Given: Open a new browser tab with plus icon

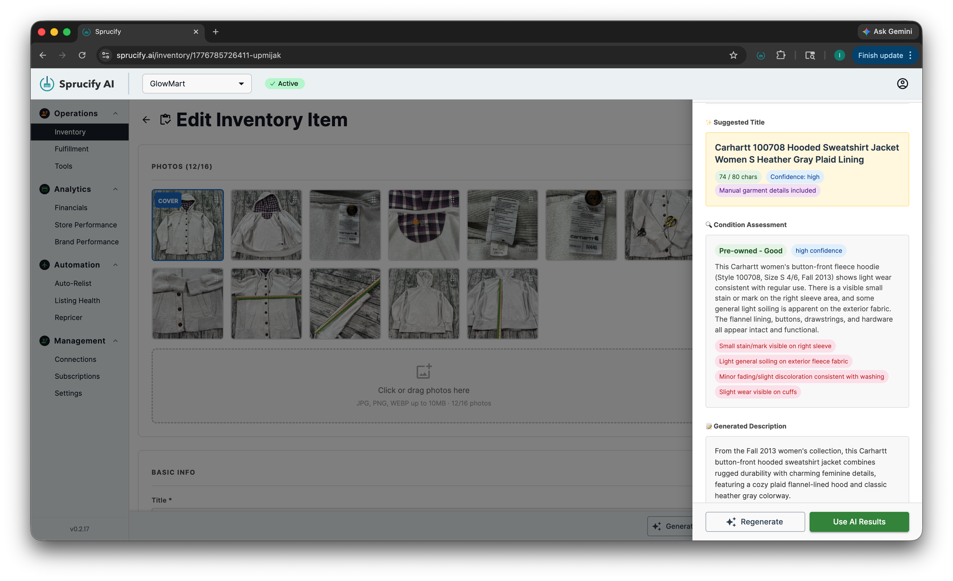Looking at the screenshot, I should point(215,32).
